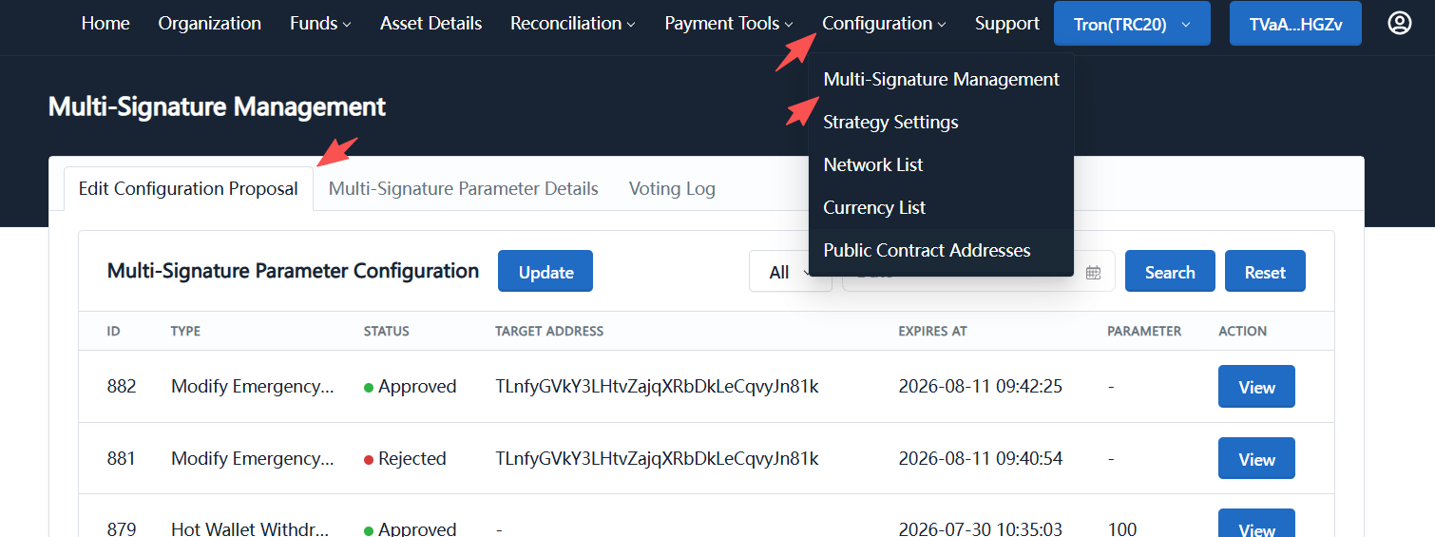Click the TARGET ADDRESS column header
Viewport: 1435px width, 537px height.
[x=549, y=332]
